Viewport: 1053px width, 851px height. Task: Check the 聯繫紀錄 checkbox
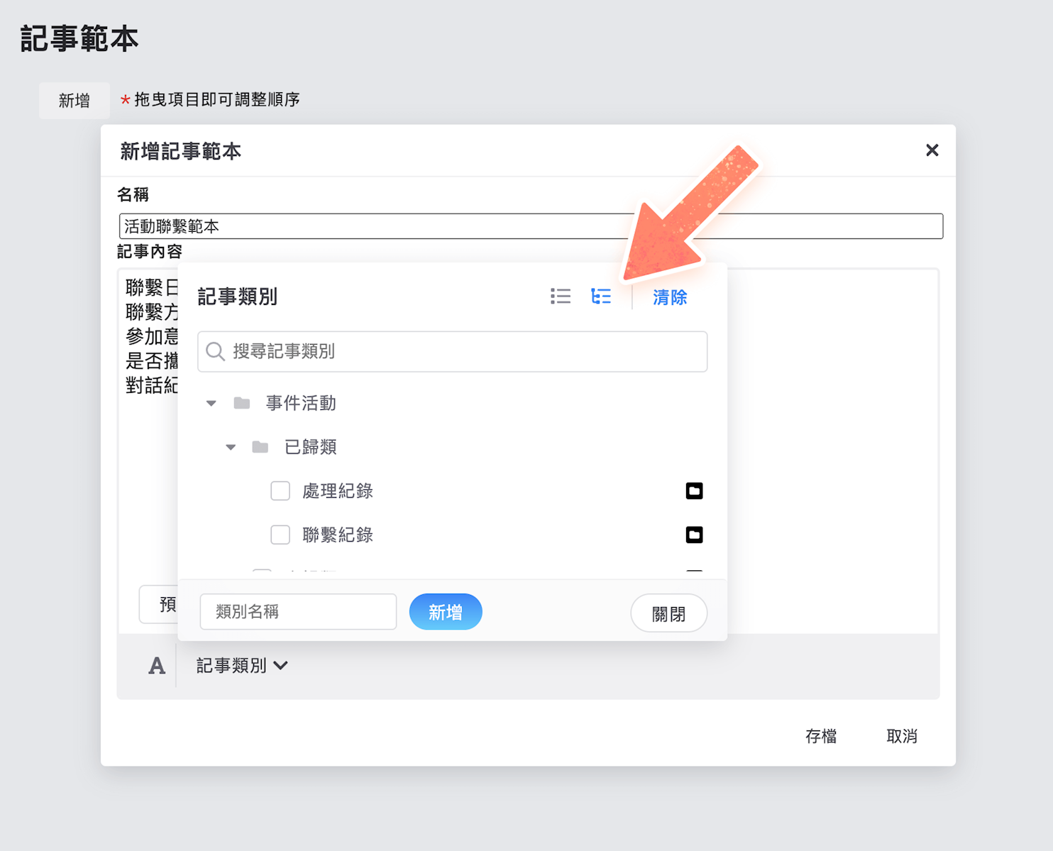[x=280, y=535]
